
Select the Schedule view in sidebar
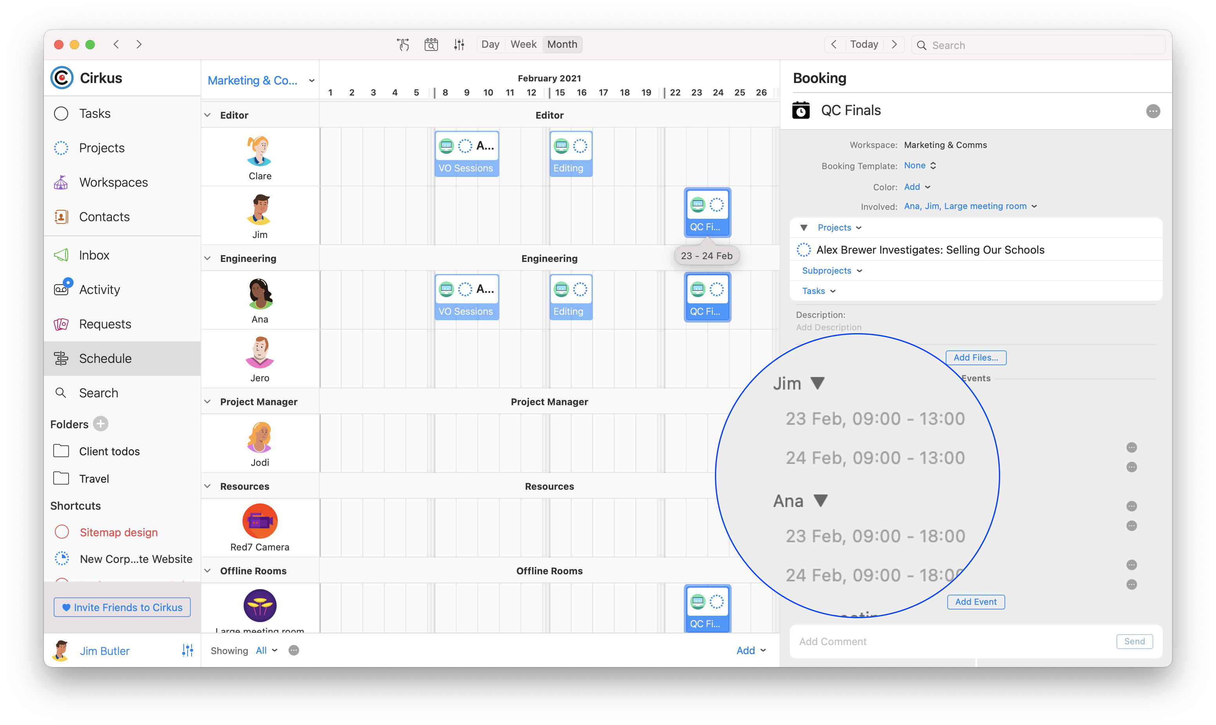(122, 358)
